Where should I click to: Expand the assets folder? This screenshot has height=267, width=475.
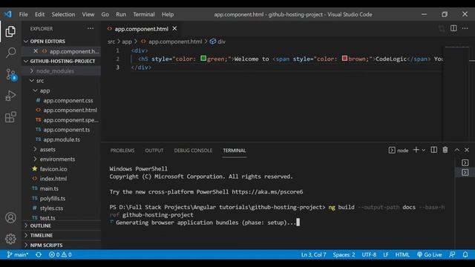45,149
